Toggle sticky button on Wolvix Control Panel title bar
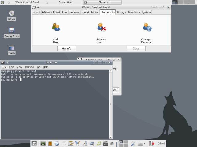 [38, 7]
